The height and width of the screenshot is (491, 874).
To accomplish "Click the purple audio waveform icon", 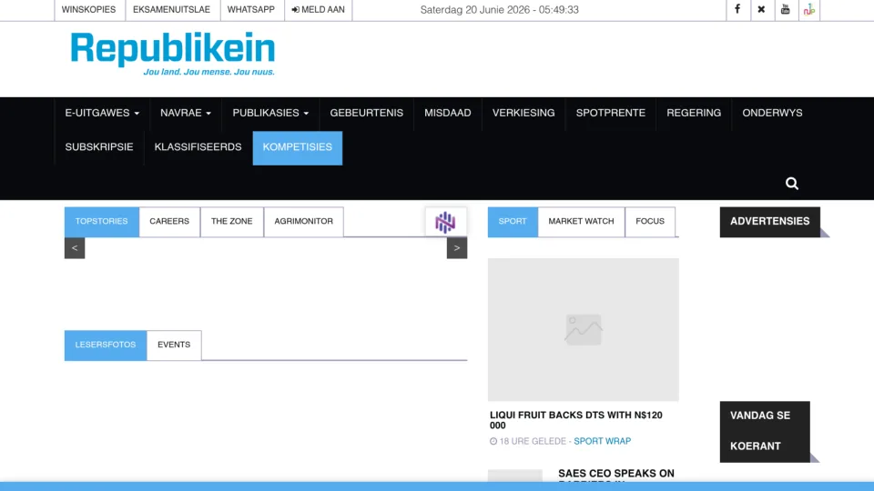I will tap(445, 222).
